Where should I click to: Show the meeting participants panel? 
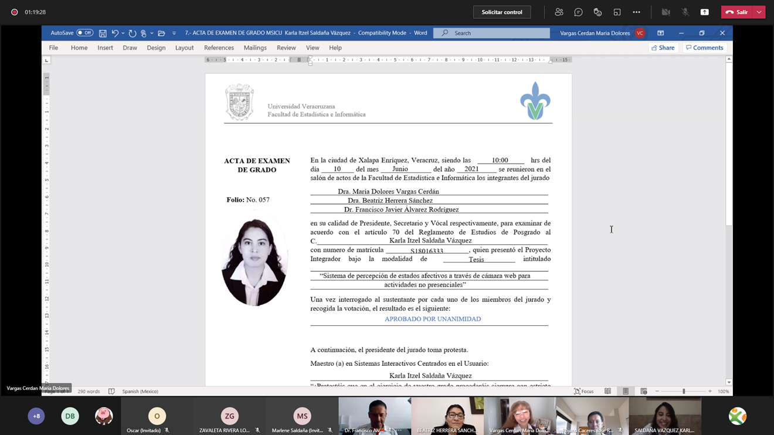(x=559, y=12)
